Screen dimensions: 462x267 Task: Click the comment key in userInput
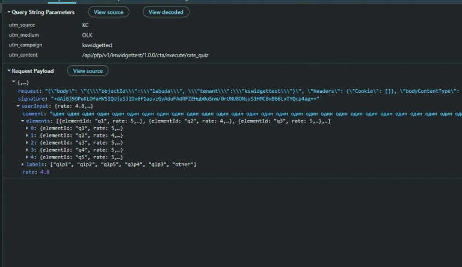tap(33, 114)
